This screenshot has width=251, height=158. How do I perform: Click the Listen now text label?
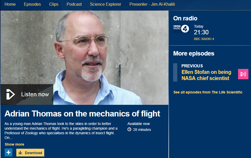[35, 94]
